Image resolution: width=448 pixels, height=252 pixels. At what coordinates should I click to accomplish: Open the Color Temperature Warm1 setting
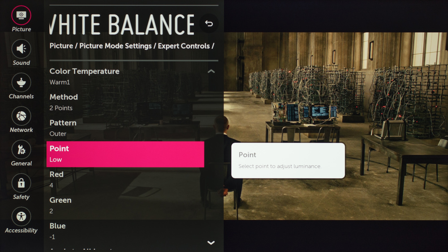click(x=125, y=76)
